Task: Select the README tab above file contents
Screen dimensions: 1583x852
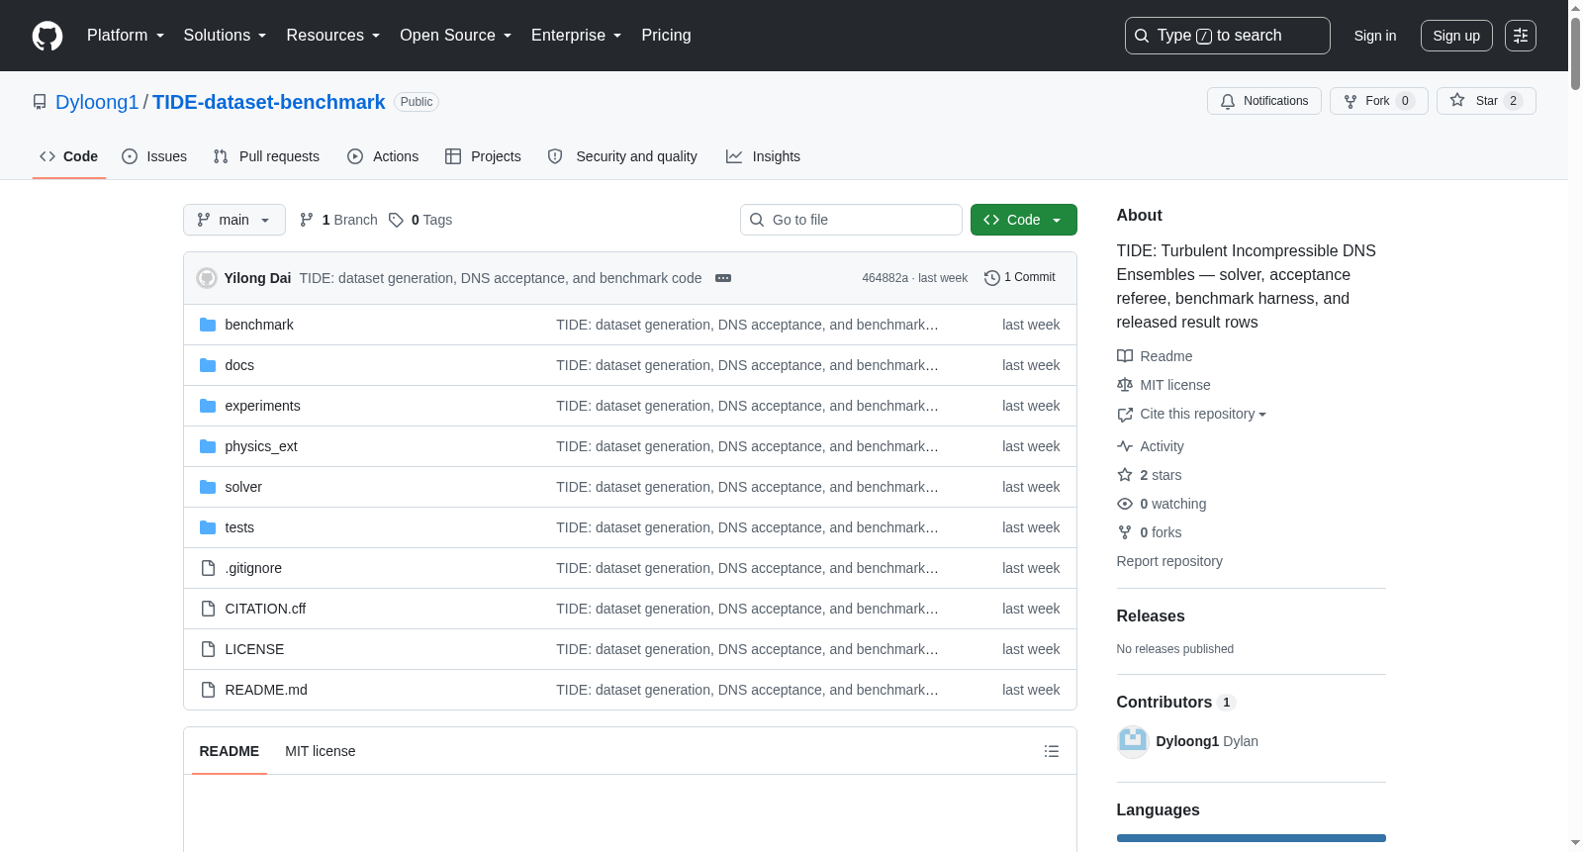Action: point(230,751)
